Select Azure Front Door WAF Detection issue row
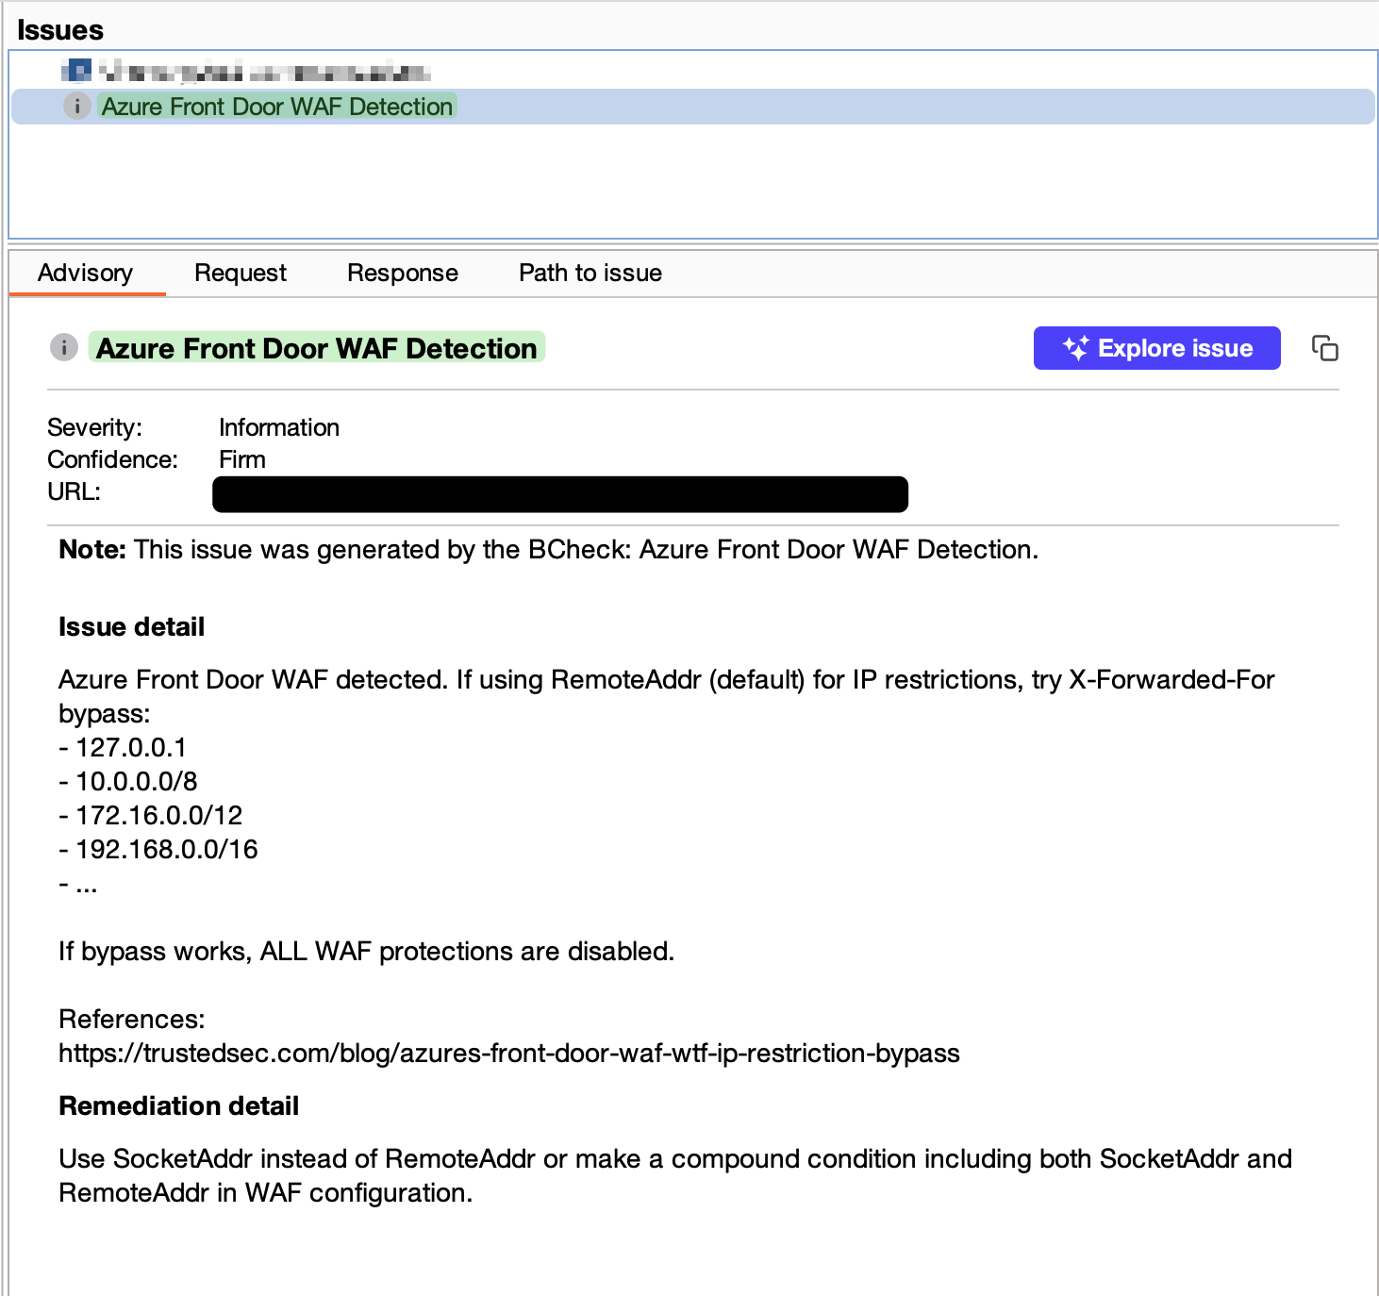The image size is (1379, 1296). pyautogui.click(x=693, y=107)
